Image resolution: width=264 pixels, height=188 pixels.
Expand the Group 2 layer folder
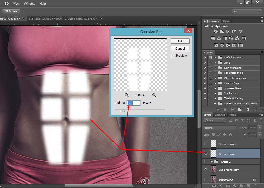[x=212, y=162]
